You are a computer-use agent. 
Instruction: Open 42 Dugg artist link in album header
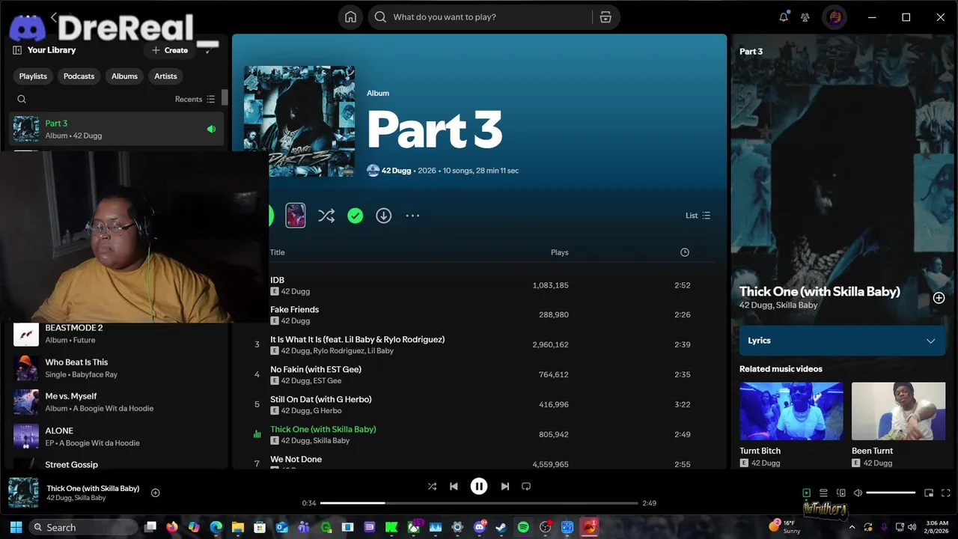tap(396, 171)
